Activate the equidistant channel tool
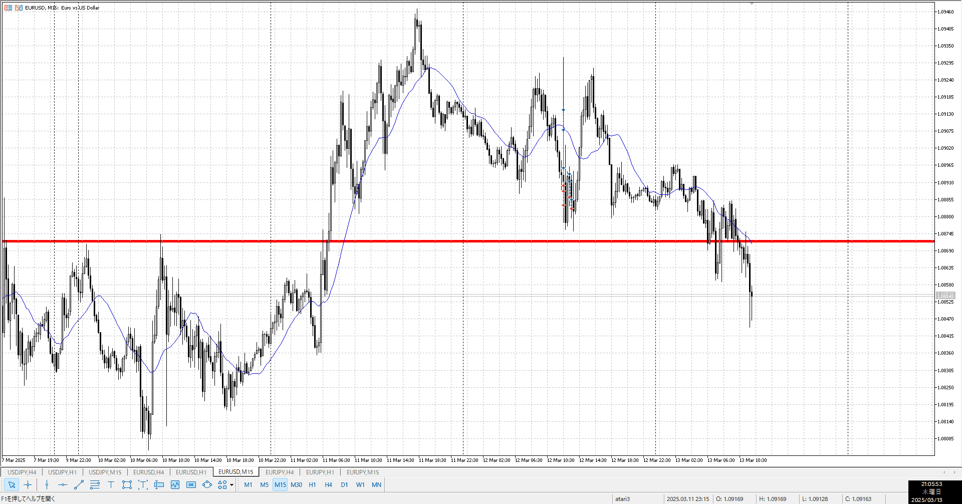The height and width of the screenshot is (504, 962). click(x=95, y=484)
